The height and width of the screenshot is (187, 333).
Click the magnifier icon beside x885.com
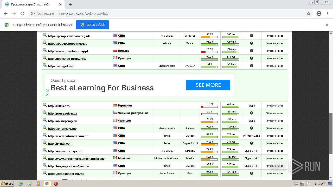pos(45,105)
